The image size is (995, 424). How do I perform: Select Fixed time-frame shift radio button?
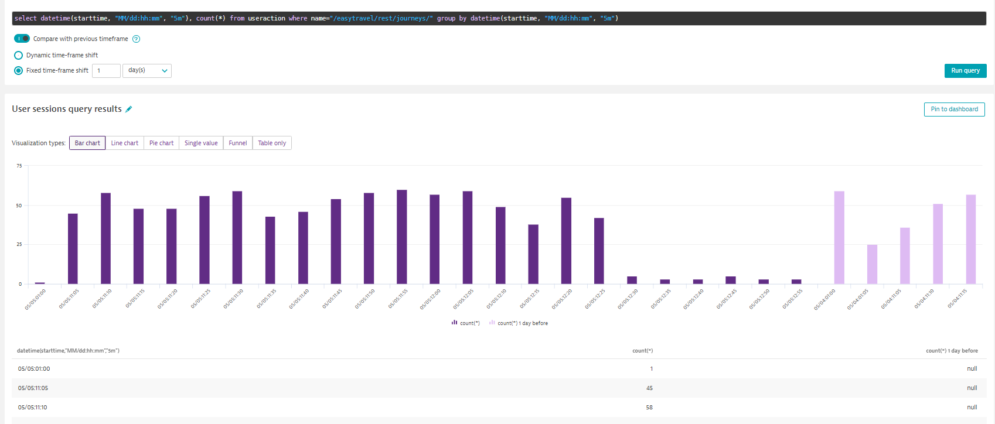pos(18,70)
